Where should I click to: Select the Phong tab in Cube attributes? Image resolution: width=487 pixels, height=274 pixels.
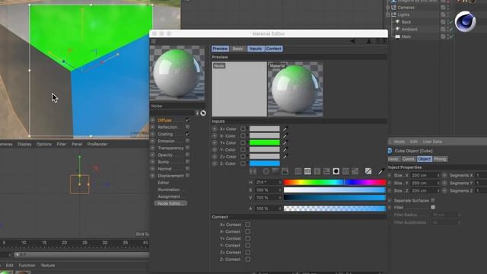point(440,159)
